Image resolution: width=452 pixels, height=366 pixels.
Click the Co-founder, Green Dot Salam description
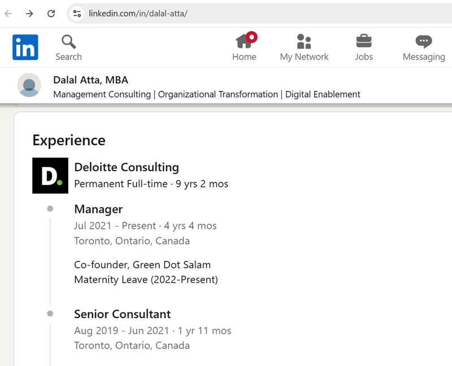[142, 264]
